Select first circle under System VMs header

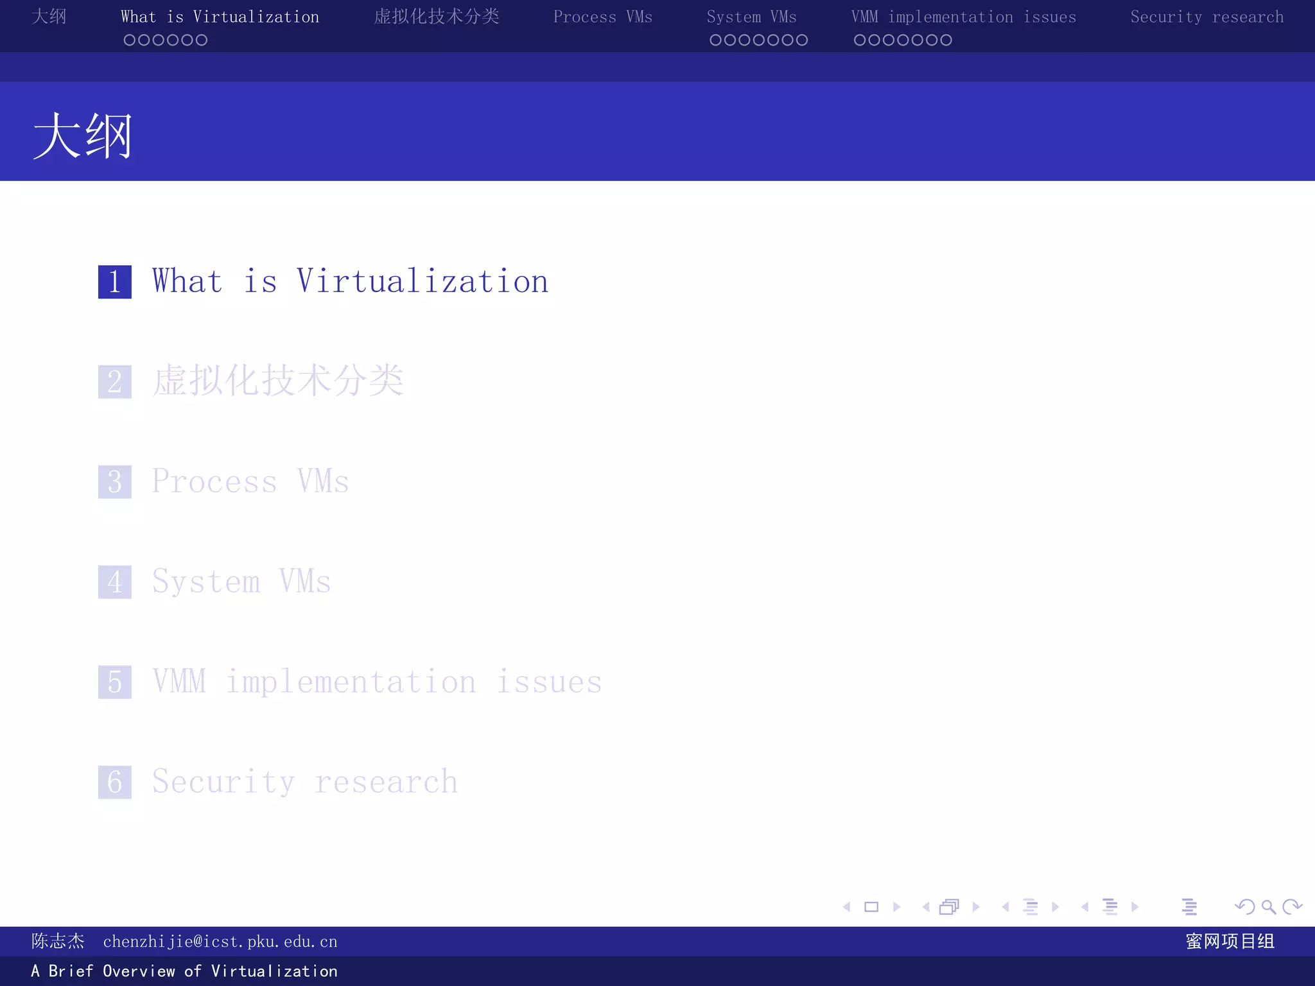pyautogui.click(x=716, y=40)
